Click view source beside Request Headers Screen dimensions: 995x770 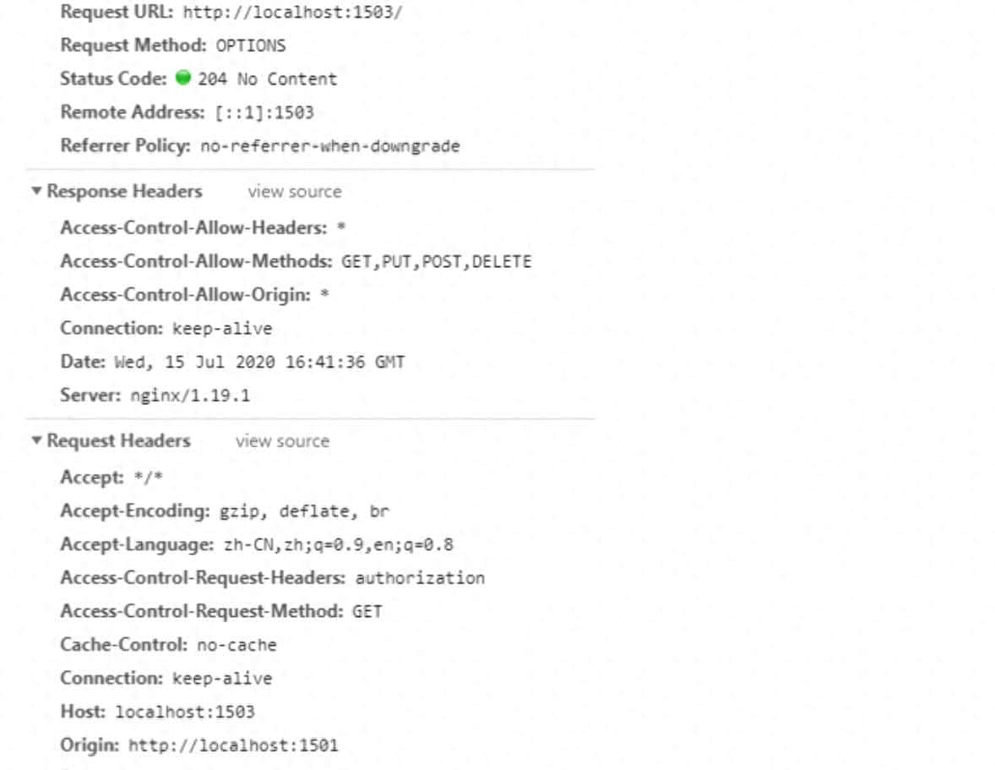pyautogui.click(x=282, y=441)
